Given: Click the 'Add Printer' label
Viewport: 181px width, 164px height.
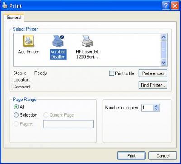Looking at the screenshot, I should [x=29, y=52].
